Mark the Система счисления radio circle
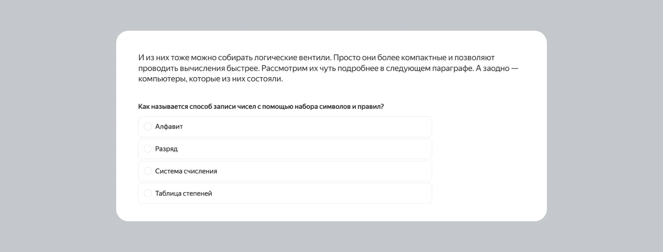 click(x=148, y=171)
